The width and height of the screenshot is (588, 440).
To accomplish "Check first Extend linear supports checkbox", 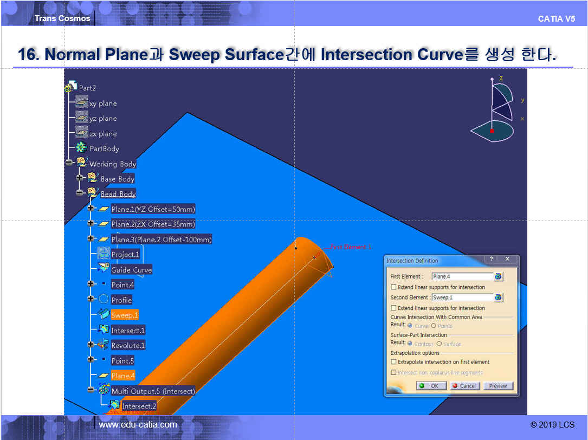I will 394,287.
